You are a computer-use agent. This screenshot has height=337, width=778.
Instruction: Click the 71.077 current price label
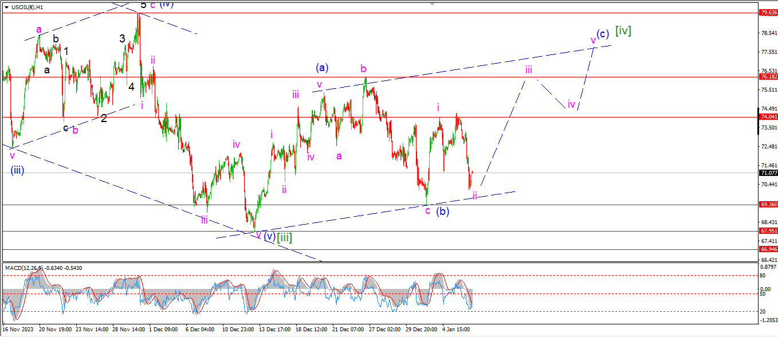click(x=768, y=173)
